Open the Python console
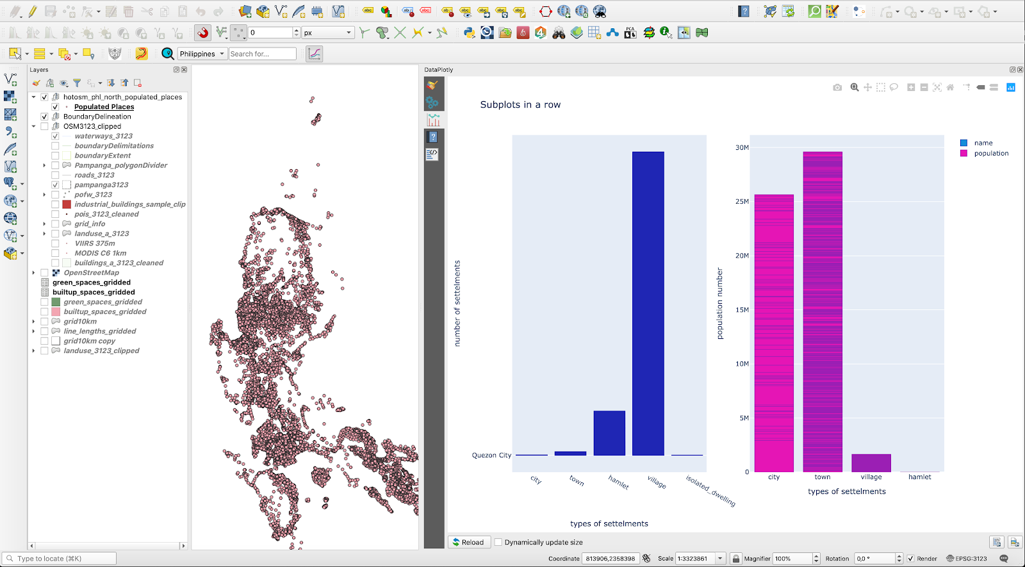The height and width of the screenshot is (567, 1025). [470, 33]
